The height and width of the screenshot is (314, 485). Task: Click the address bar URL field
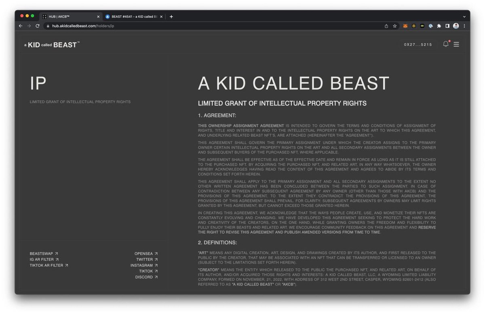click(214, 26)
